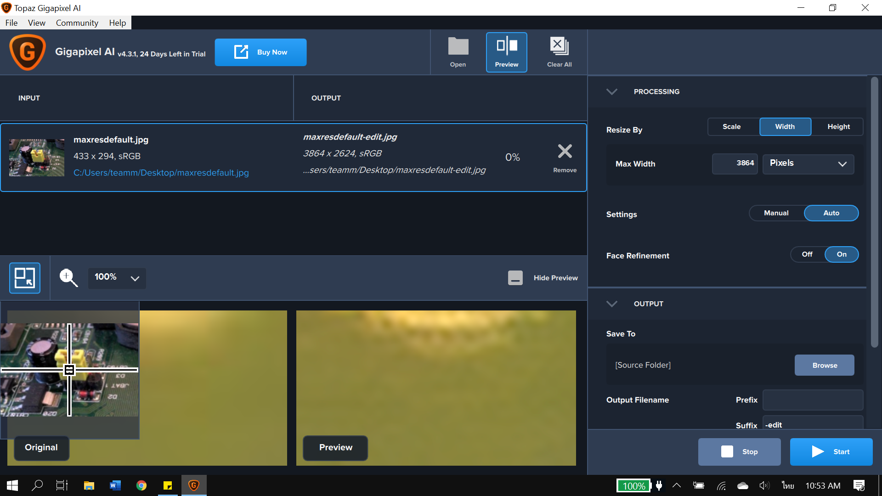Open the Pixels unit dropdown
Screen dimensions: 882x496
click(808, 164)
